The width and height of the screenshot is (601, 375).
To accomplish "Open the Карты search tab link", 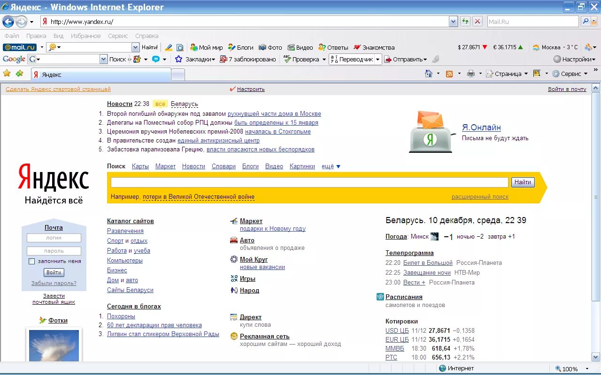I will (140, 166).
